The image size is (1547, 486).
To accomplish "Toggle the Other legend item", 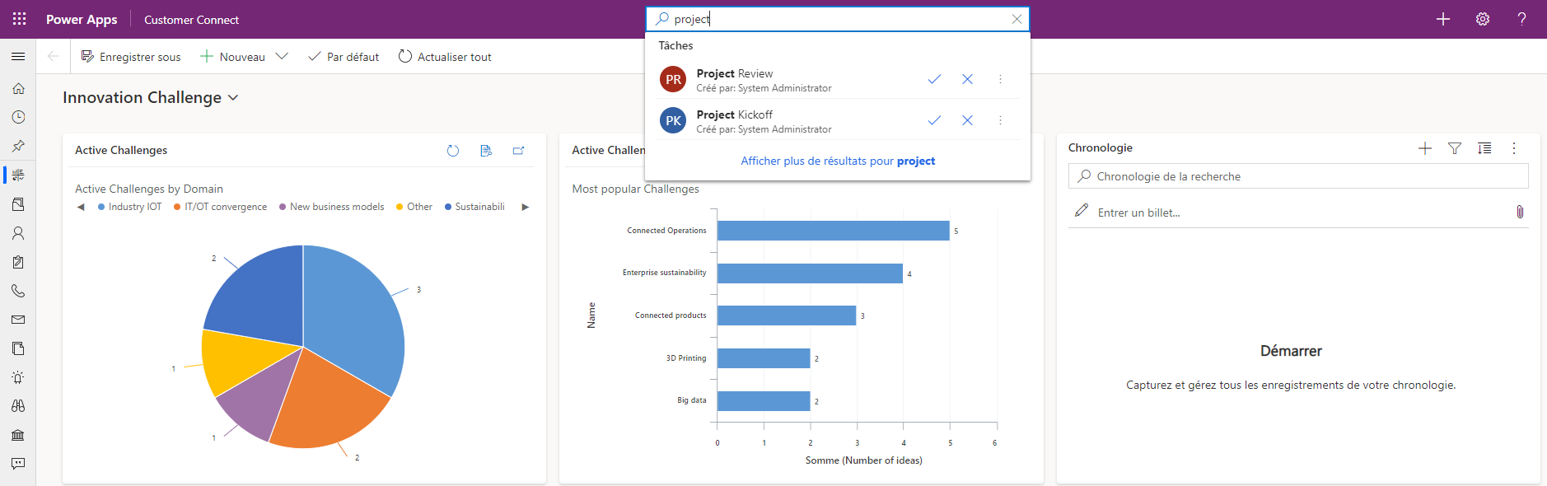I will point(414,207).
